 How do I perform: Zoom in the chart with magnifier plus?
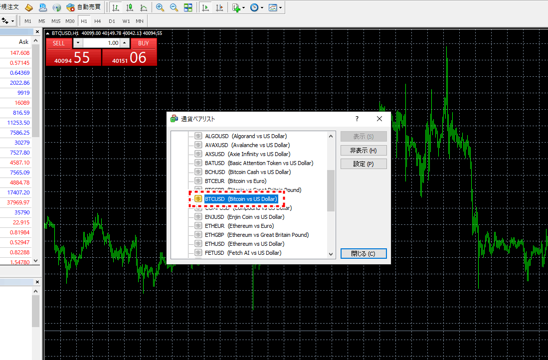coord(160,7)
